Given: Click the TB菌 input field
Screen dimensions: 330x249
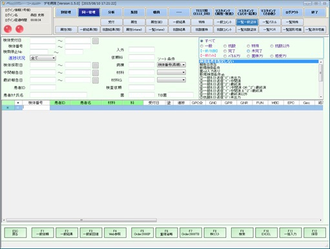Looking at the screenshot, I should [180, 95].
